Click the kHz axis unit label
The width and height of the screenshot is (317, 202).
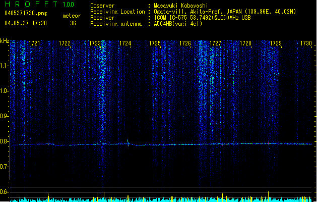pyautogui.click(x=5, y=41)
